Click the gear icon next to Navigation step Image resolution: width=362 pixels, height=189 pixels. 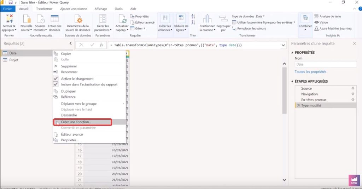pyautogui.click(x=353, y=94)
